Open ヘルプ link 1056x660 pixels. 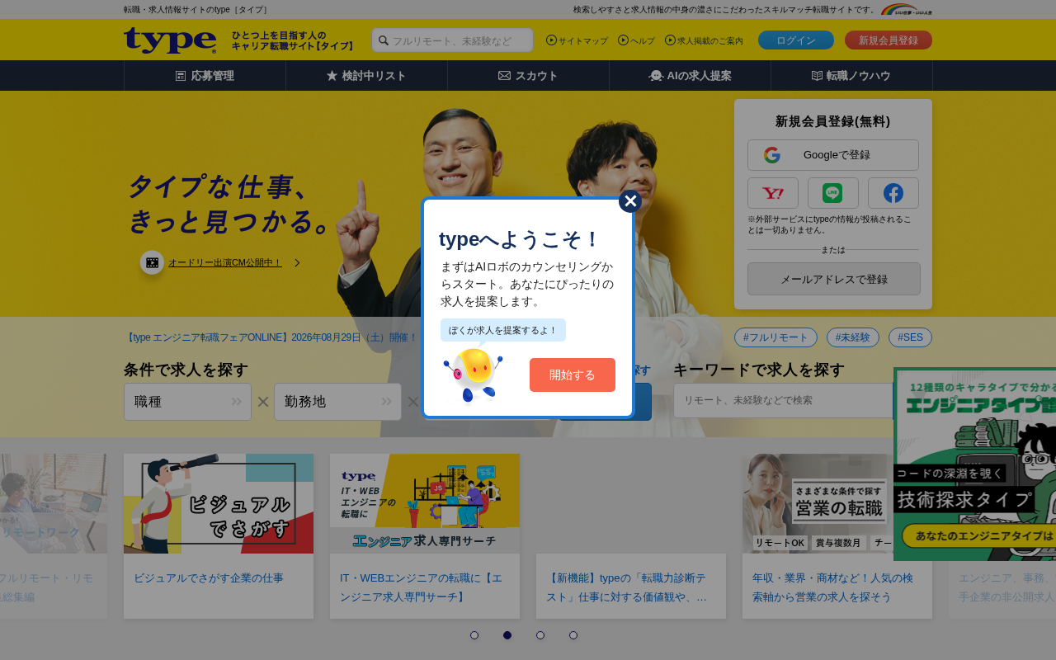click(x=636, y=40)
